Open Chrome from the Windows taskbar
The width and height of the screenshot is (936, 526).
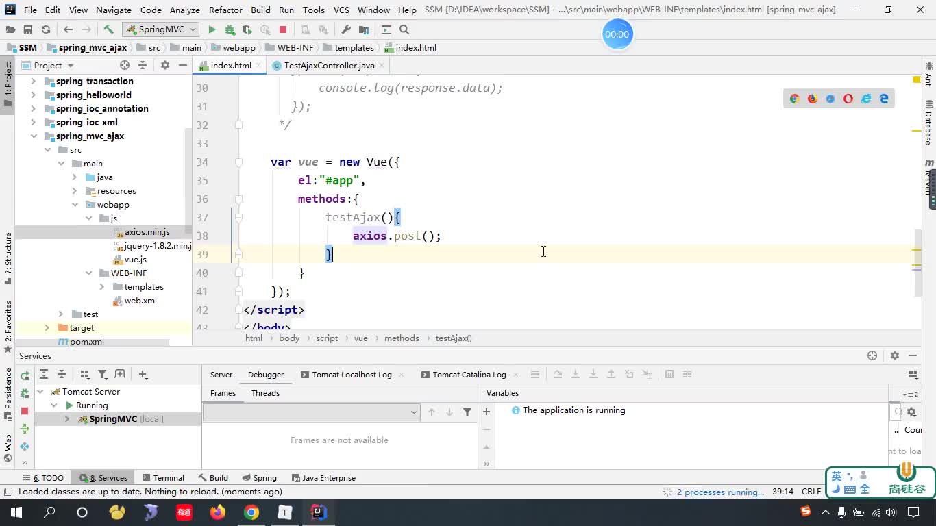pos(251,512)
